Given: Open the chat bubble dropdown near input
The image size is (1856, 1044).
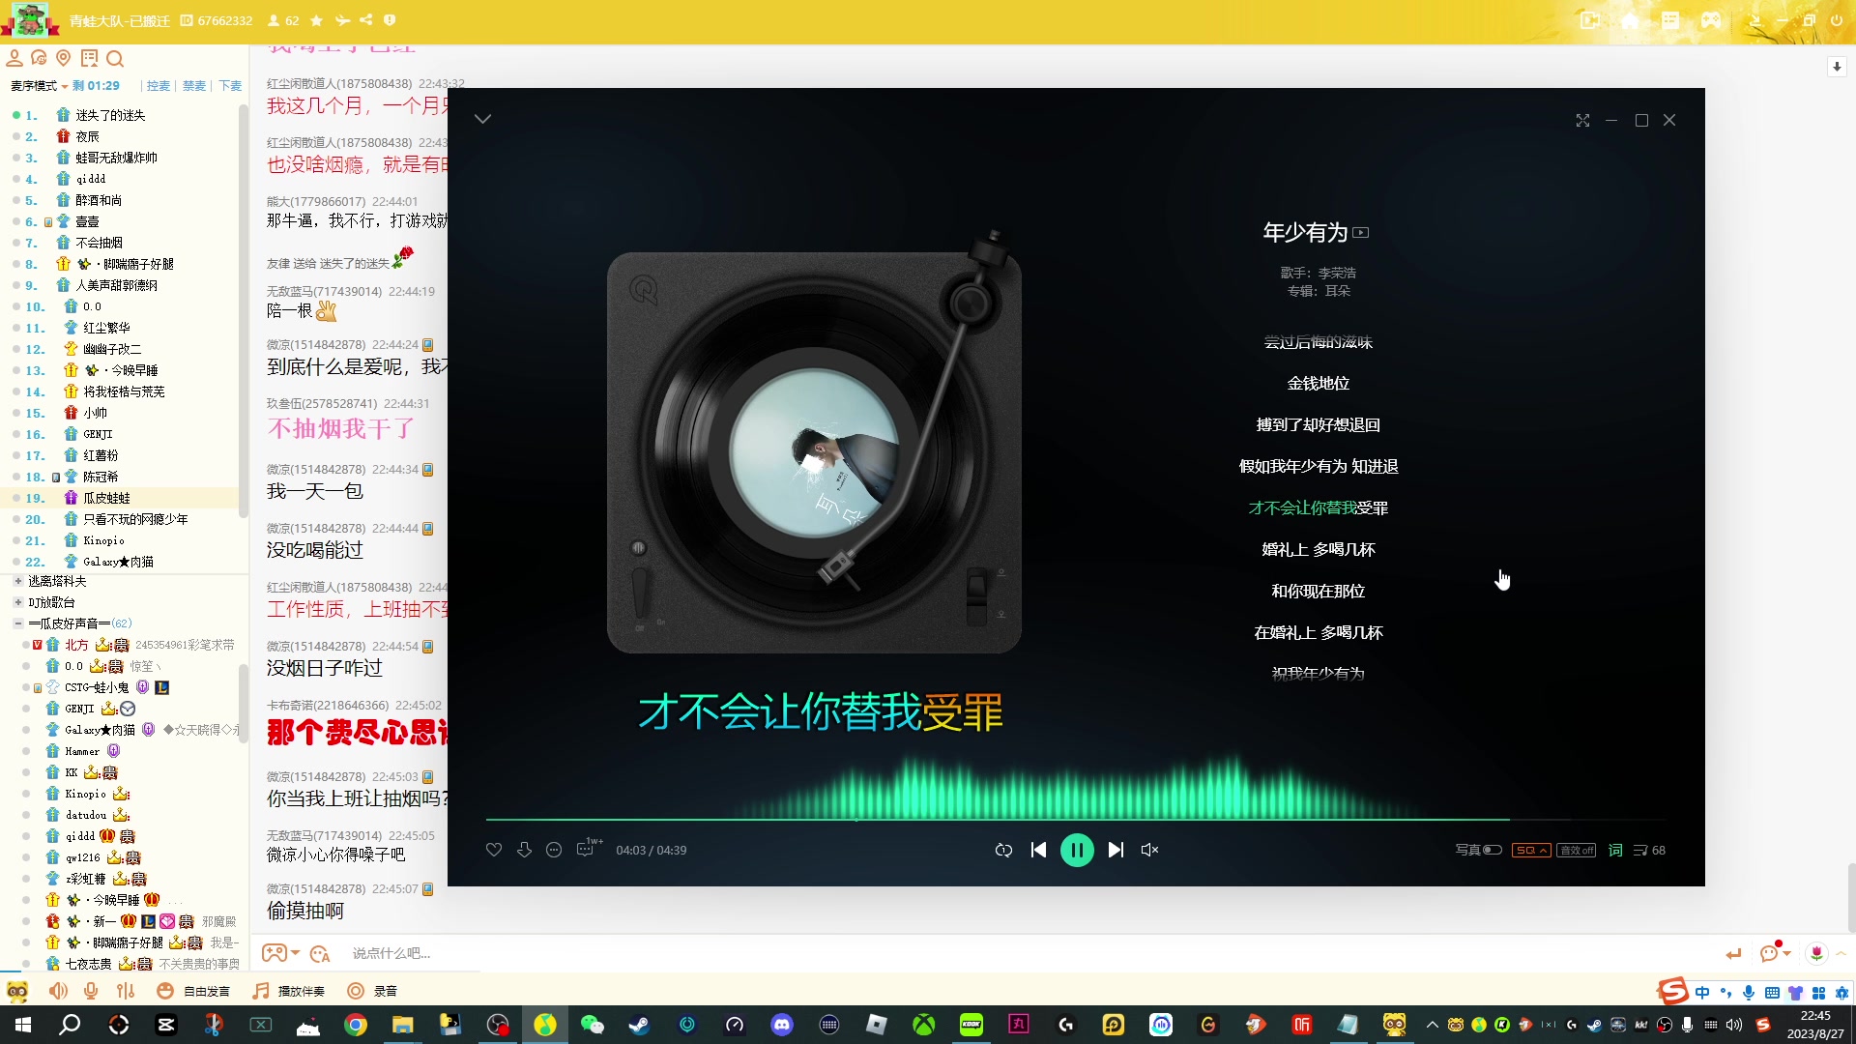Looking at the screenshot, I should coord(1775,952).
